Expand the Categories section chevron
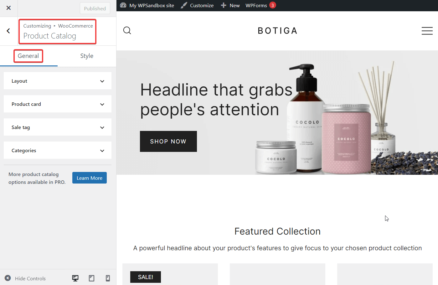This screenshot has width=438, height=285. point(102,151)
